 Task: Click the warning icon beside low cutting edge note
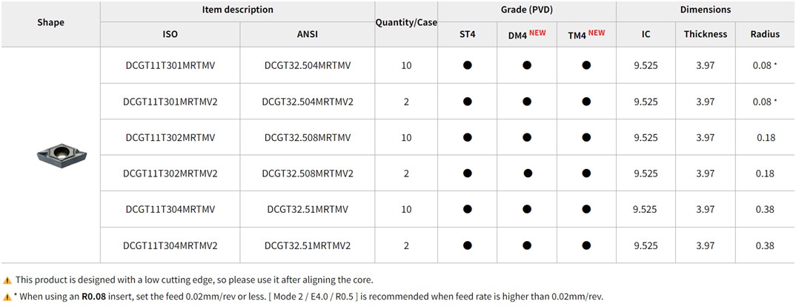[7, 280]
